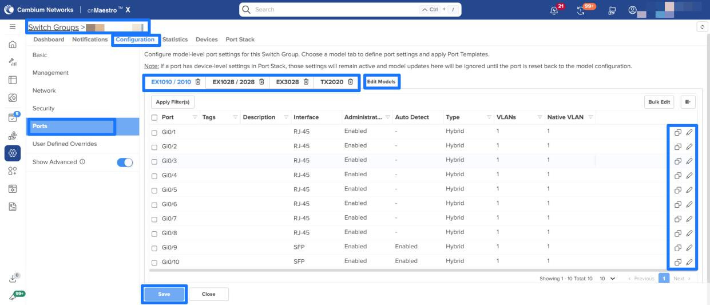The image size is (710, 305).
Task: Toggle the Show Advanced switch
Action: 124,162
